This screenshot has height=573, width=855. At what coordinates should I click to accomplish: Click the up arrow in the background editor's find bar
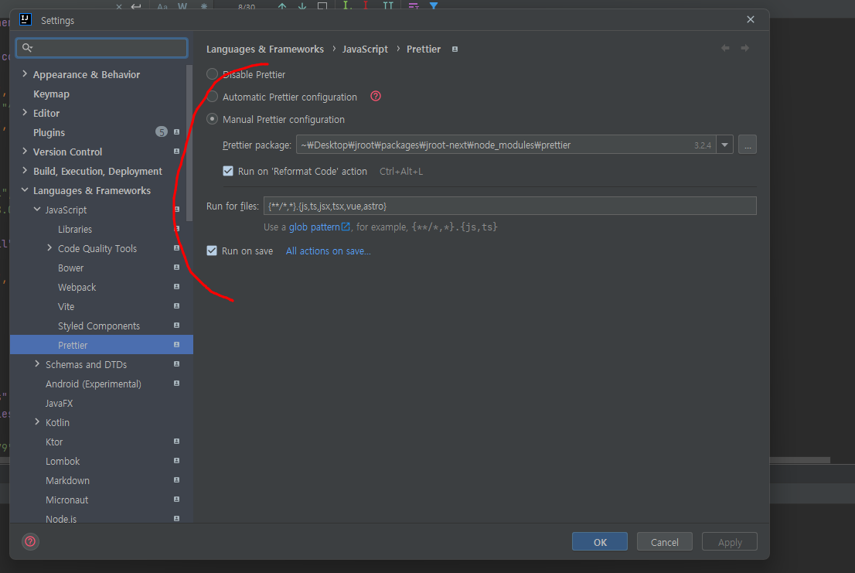tap(282, 6)
